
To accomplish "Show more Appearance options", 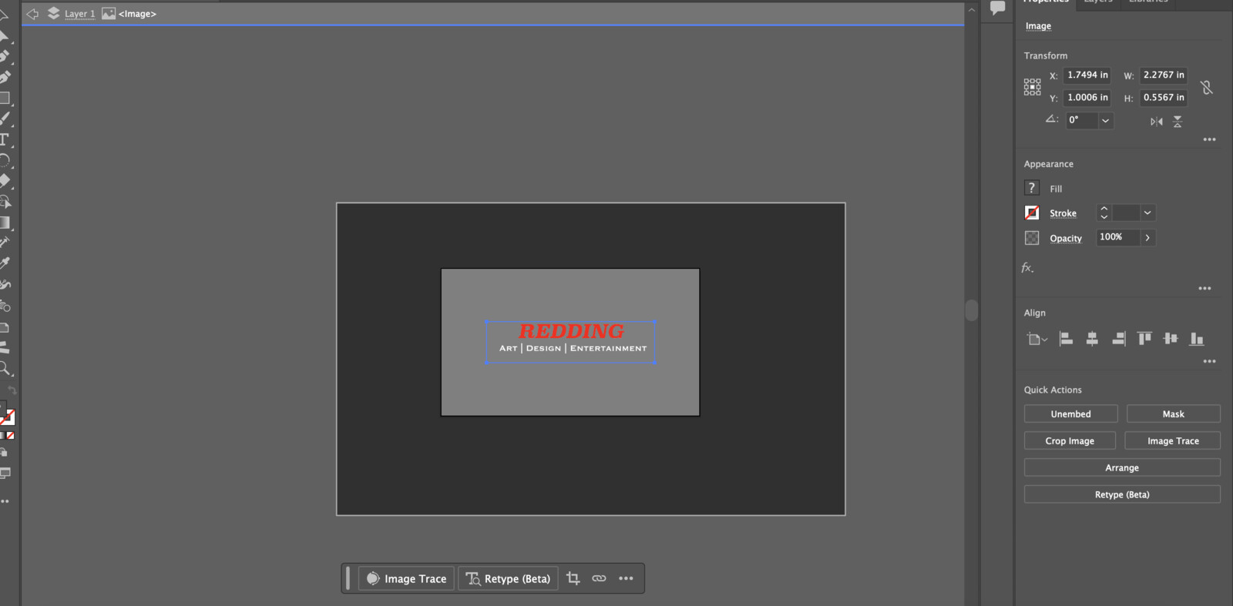I will pyautogui.click(x=1204, y=289).
